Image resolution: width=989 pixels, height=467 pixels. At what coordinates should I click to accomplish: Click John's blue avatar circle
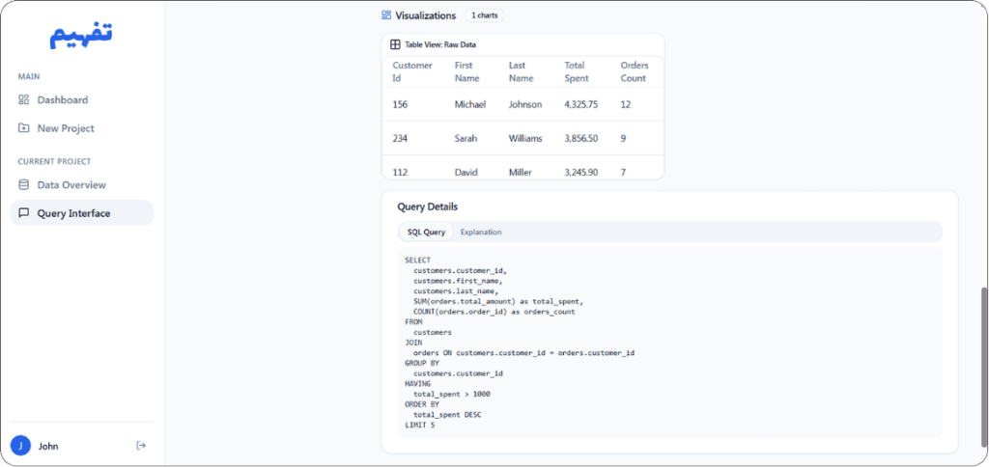(x=20, y=446)
